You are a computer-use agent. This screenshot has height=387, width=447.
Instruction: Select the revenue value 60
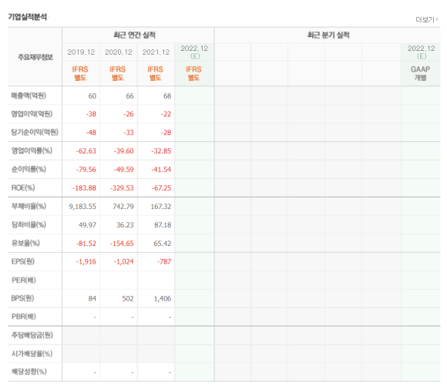tap(92, 96)
